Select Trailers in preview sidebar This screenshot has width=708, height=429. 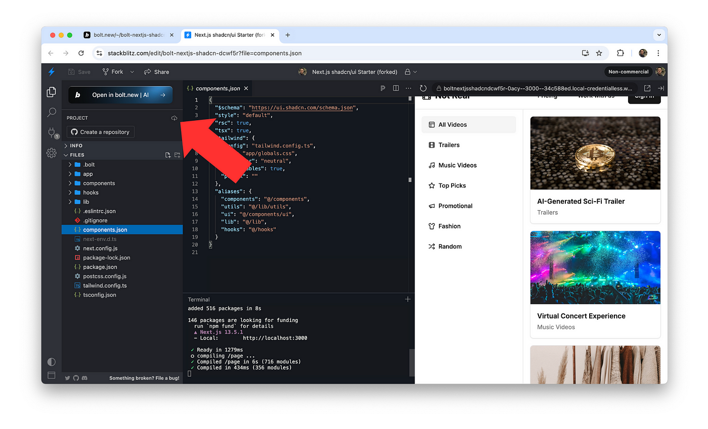tap(469, 145)
